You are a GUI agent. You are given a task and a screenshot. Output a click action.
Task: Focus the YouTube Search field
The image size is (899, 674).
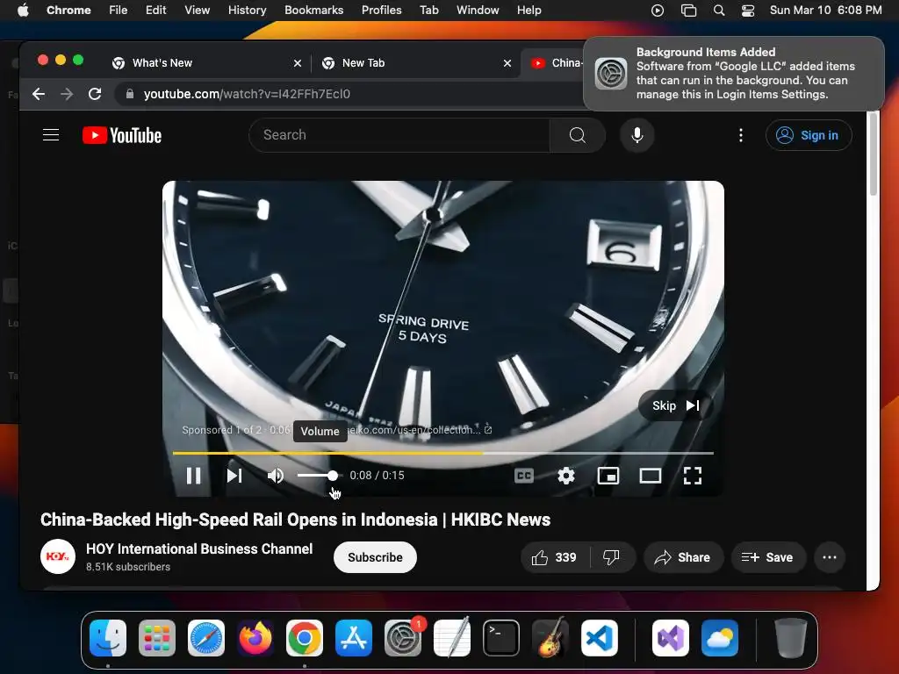coord(399,135)
